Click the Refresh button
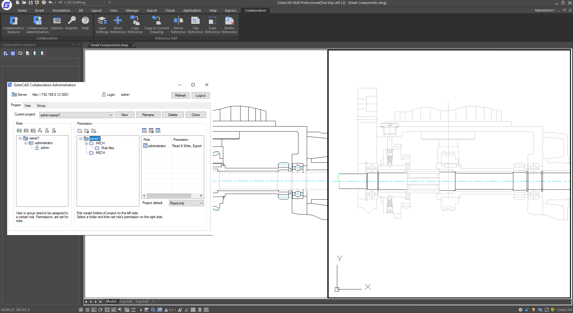The height and width of the screenshot is (313, 573). 181,95
